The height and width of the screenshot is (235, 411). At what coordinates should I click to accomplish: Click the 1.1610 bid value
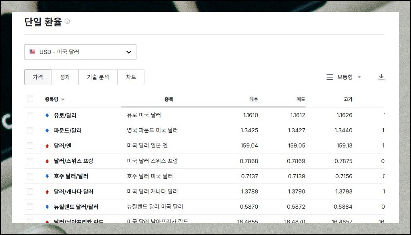click(251, 115)
